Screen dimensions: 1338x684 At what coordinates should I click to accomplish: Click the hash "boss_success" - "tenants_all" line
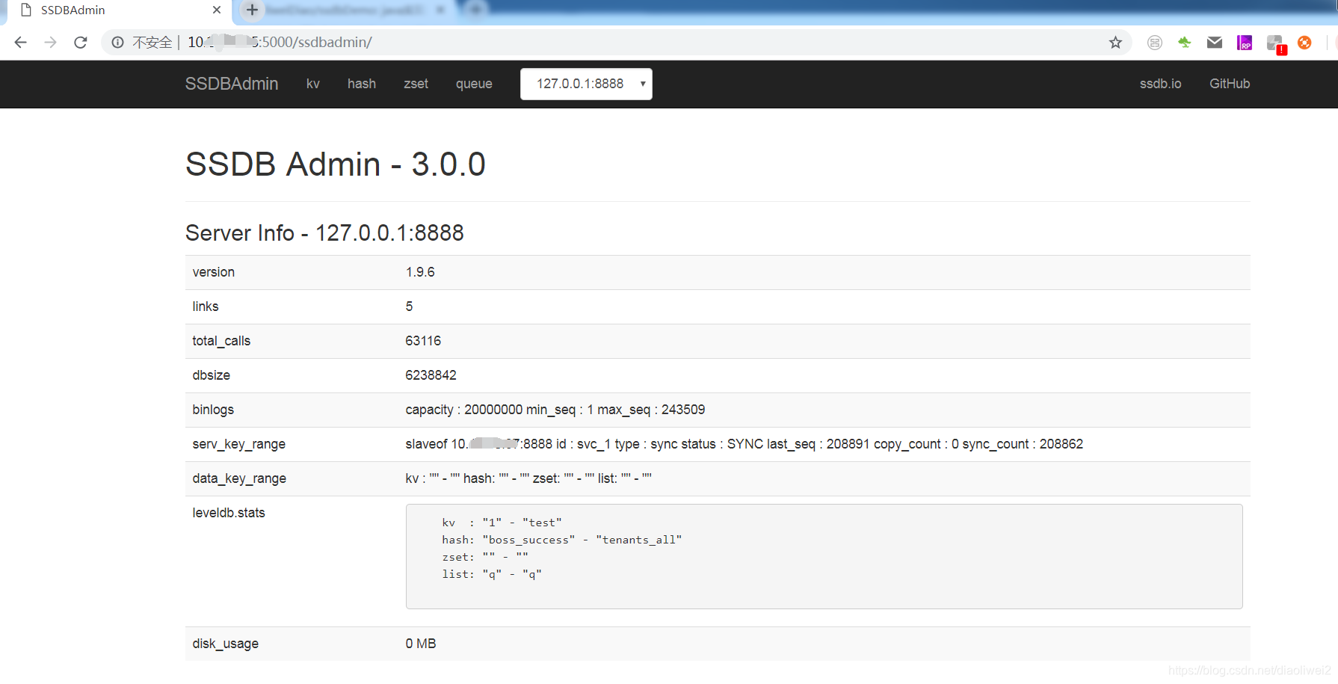(561, 540)
